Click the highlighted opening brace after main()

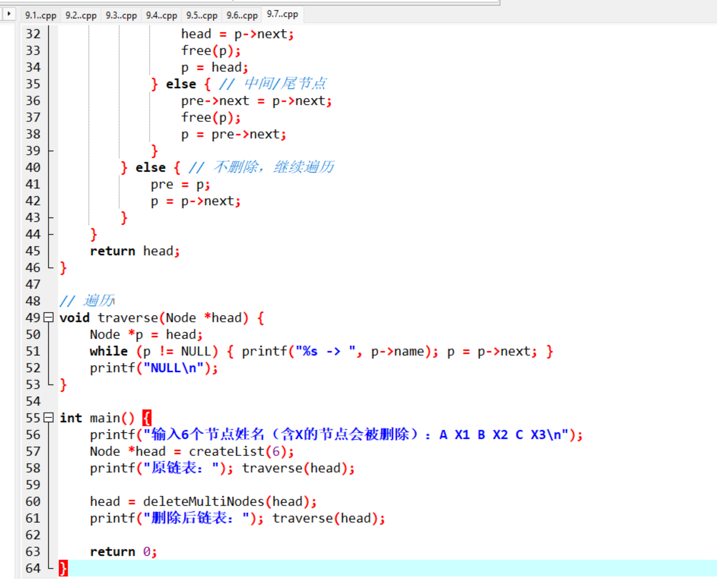(147, 418)
